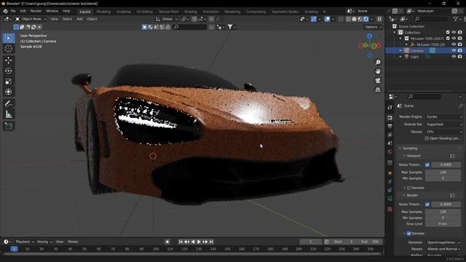Disable render Denoise checkbox

408,234
